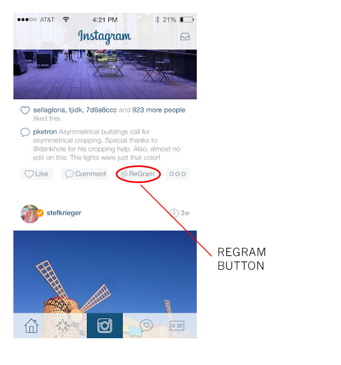The image size is (341, 365).
Task: Open the Explore star tab
Action: (63, 325)
